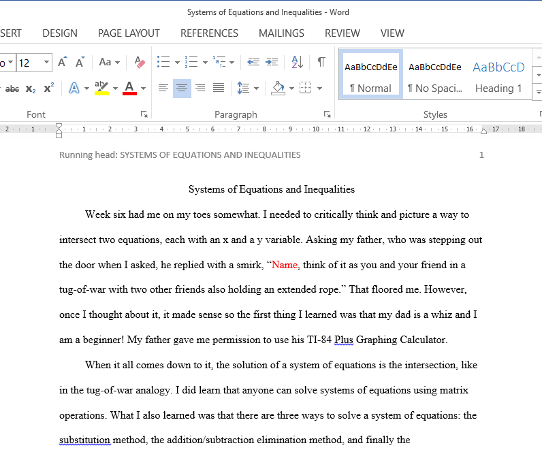The height and width of the screenshot is (452, 542).
Task: Click the Decrease Indent icon
Action: point(253,62)
